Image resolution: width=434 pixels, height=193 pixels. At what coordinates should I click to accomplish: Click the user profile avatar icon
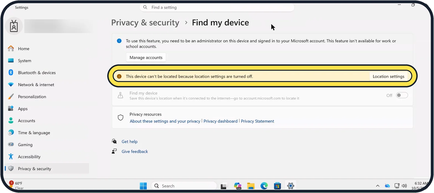pyautogui.click(x=14, y=26)
